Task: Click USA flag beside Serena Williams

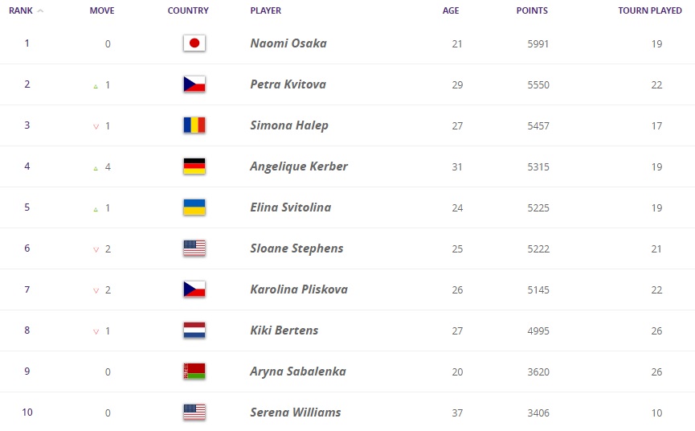Action: 194,413
